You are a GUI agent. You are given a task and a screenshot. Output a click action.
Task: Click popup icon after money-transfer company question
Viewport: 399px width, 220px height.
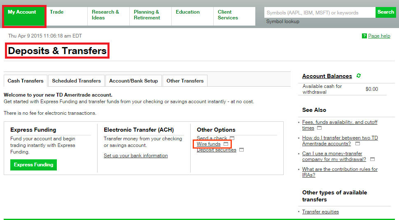(372, 159)
